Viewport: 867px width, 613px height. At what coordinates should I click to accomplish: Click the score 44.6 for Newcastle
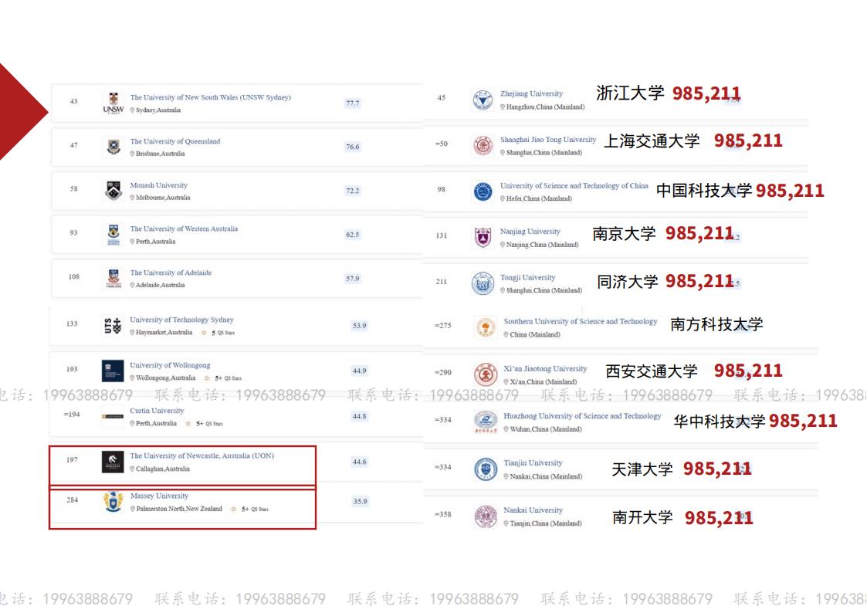[360, 462]
